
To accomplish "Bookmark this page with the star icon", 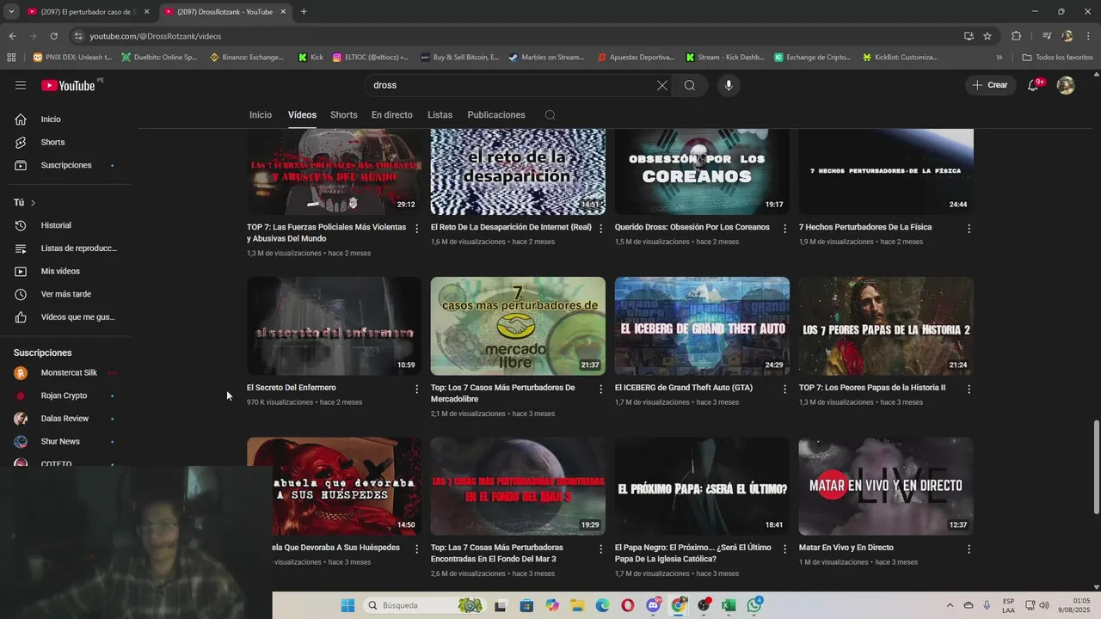I will pos(987,36).
